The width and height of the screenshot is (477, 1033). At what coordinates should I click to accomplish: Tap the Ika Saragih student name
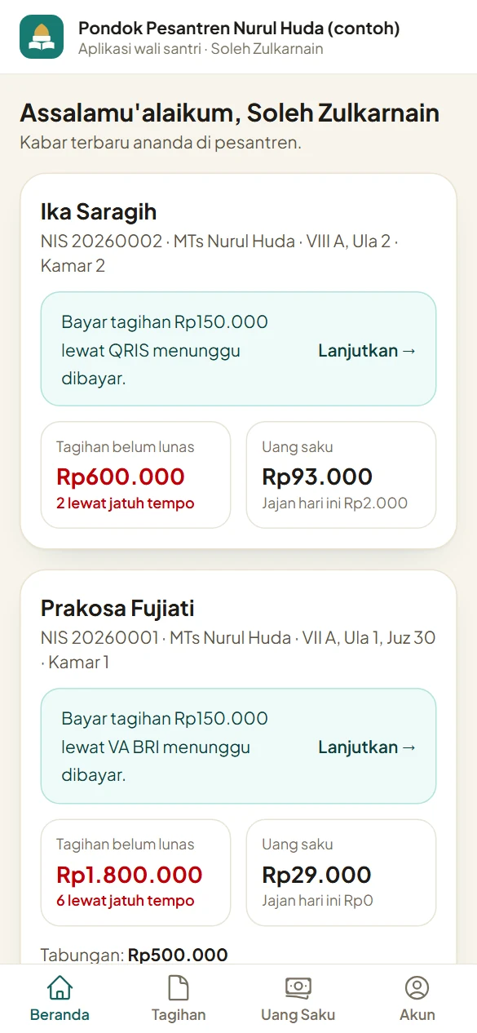tap(99, 212)
